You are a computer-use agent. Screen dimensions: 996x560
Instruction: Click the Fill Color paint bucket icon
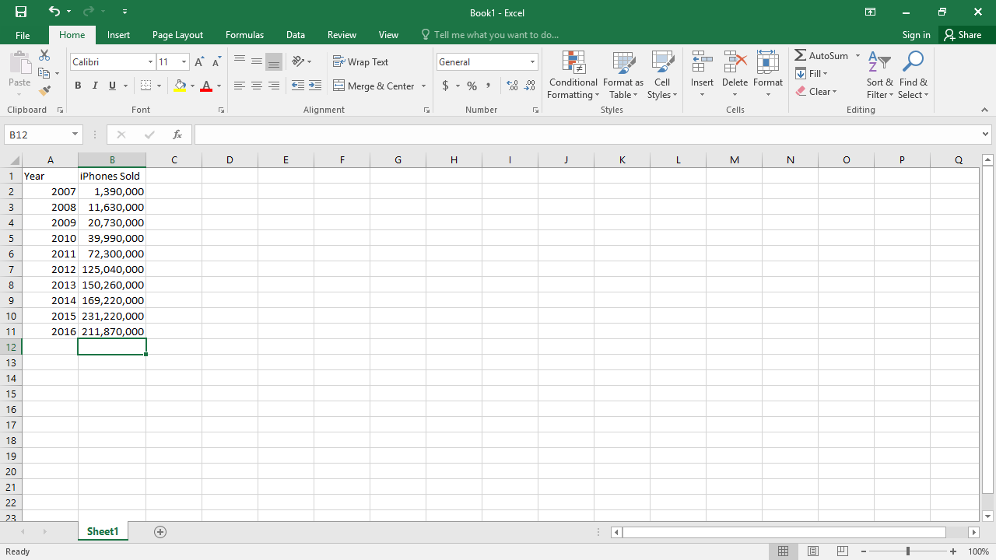click(x=181, y=86)
